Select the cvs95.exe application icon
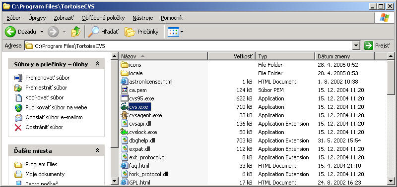Screen dimensions: 397x187 pos(125,98)
